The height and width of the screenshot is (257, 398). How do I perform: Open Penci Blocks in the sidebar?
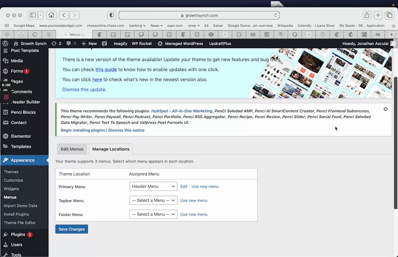[x=24, y=112]
